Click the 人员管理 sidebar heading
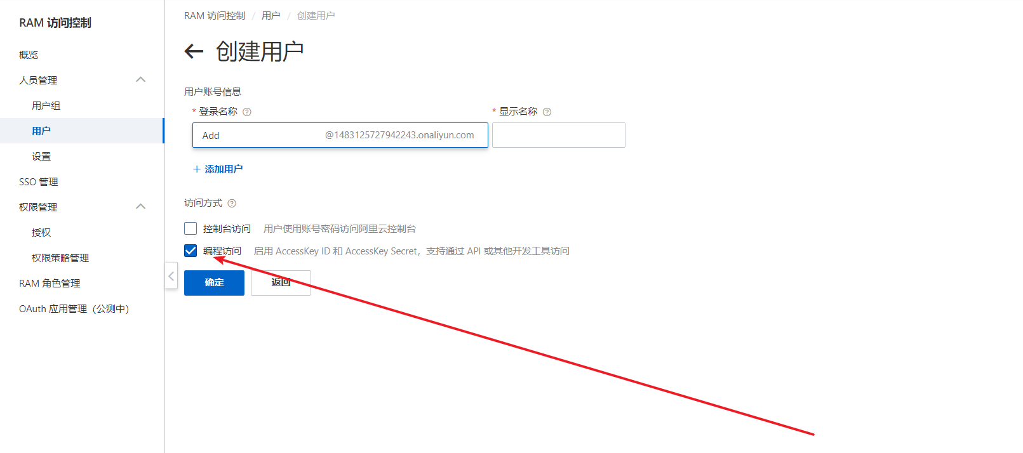The height and width of the screenshot is (453, 1023). point(38,81)
